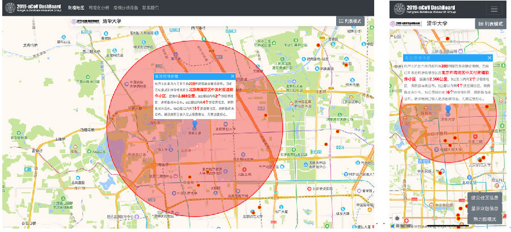
Task: Click the blue location pin on desktop map
Action: 195,123
